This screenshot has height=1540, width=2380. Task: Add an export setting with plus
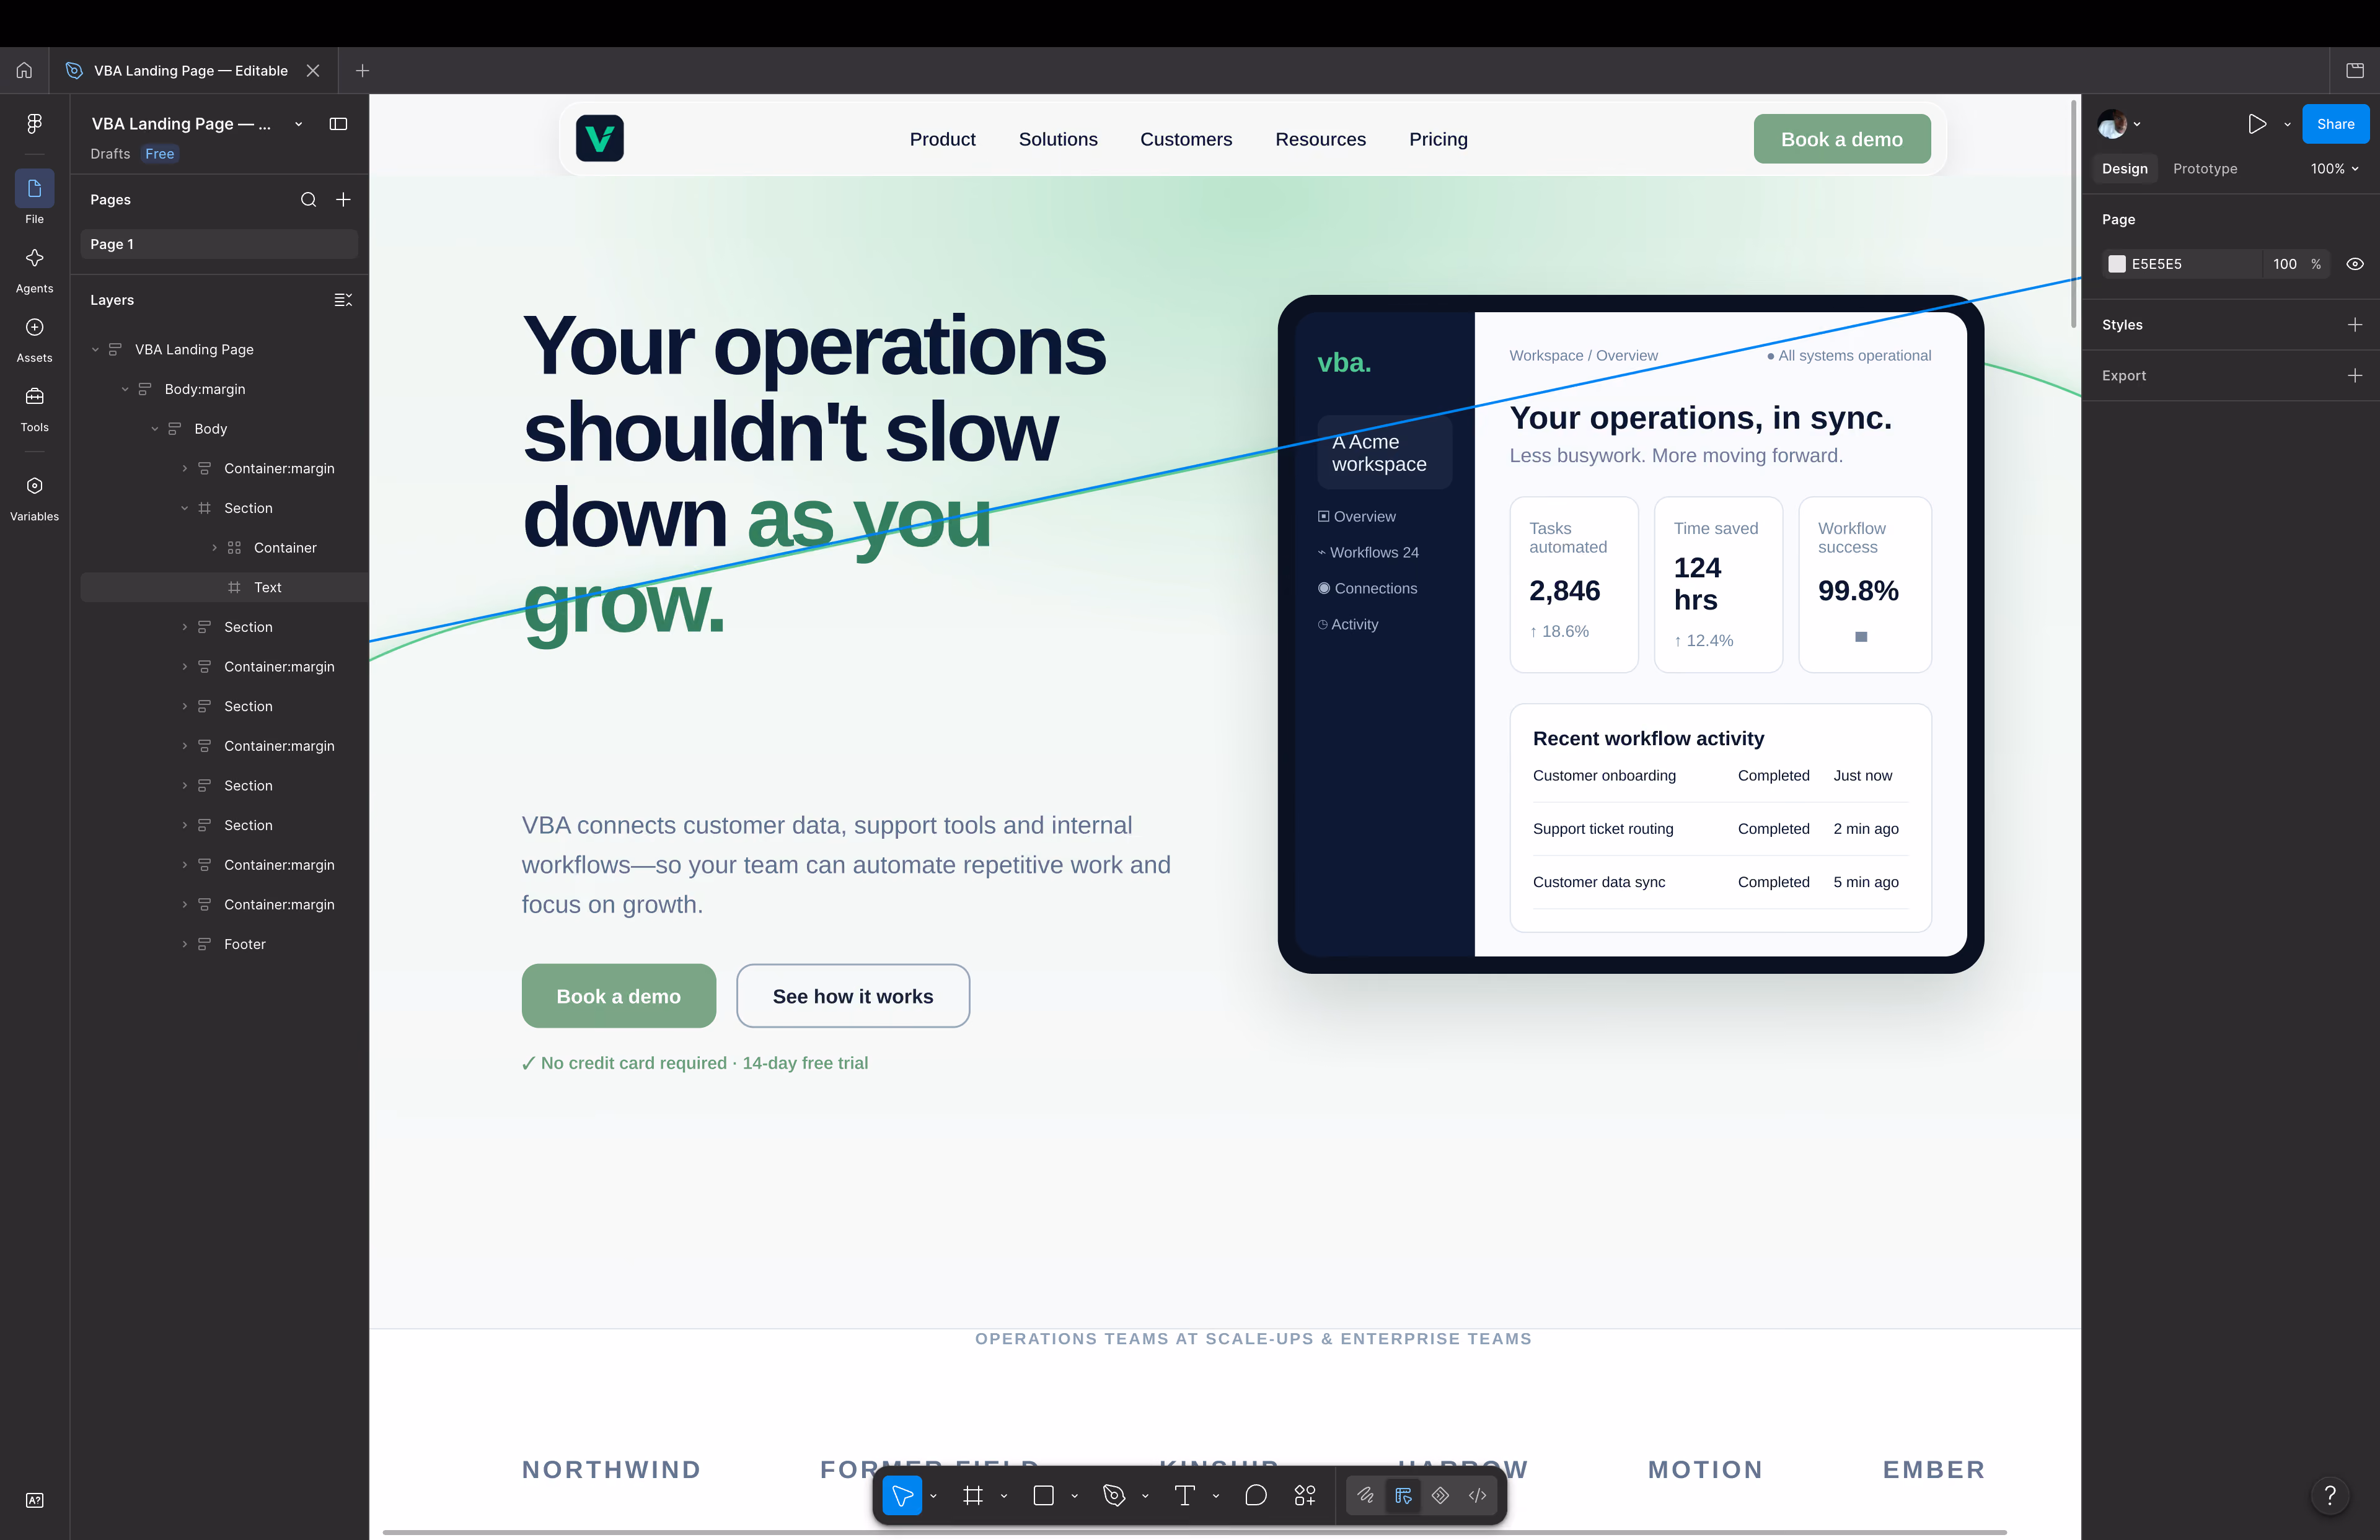point(2355,376)
